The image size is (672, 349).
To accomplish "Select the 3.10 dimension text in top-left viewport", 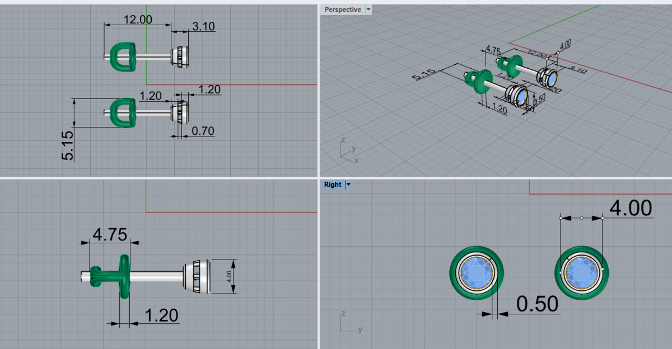I will 203,26.
